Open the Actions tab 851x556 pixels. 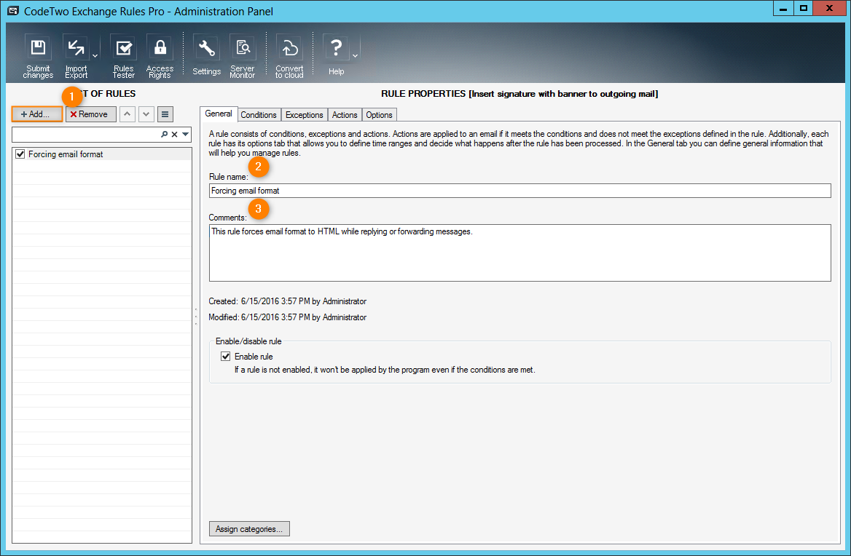pyautogui.click(x=345, y=115)
